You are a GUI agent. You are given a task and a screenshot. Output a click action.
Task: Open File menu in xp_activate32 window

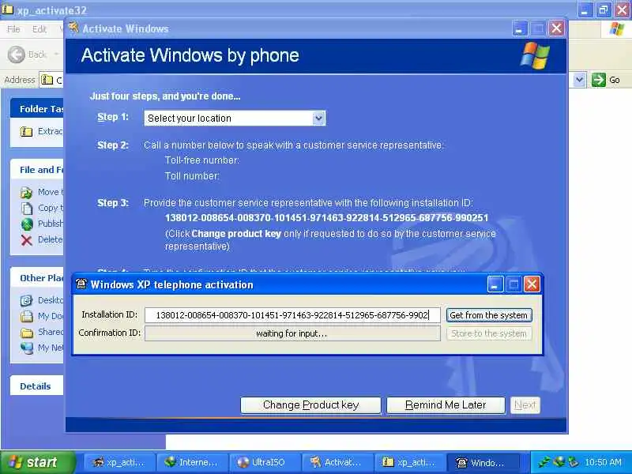pyautogui.click(x=13, y=29)
